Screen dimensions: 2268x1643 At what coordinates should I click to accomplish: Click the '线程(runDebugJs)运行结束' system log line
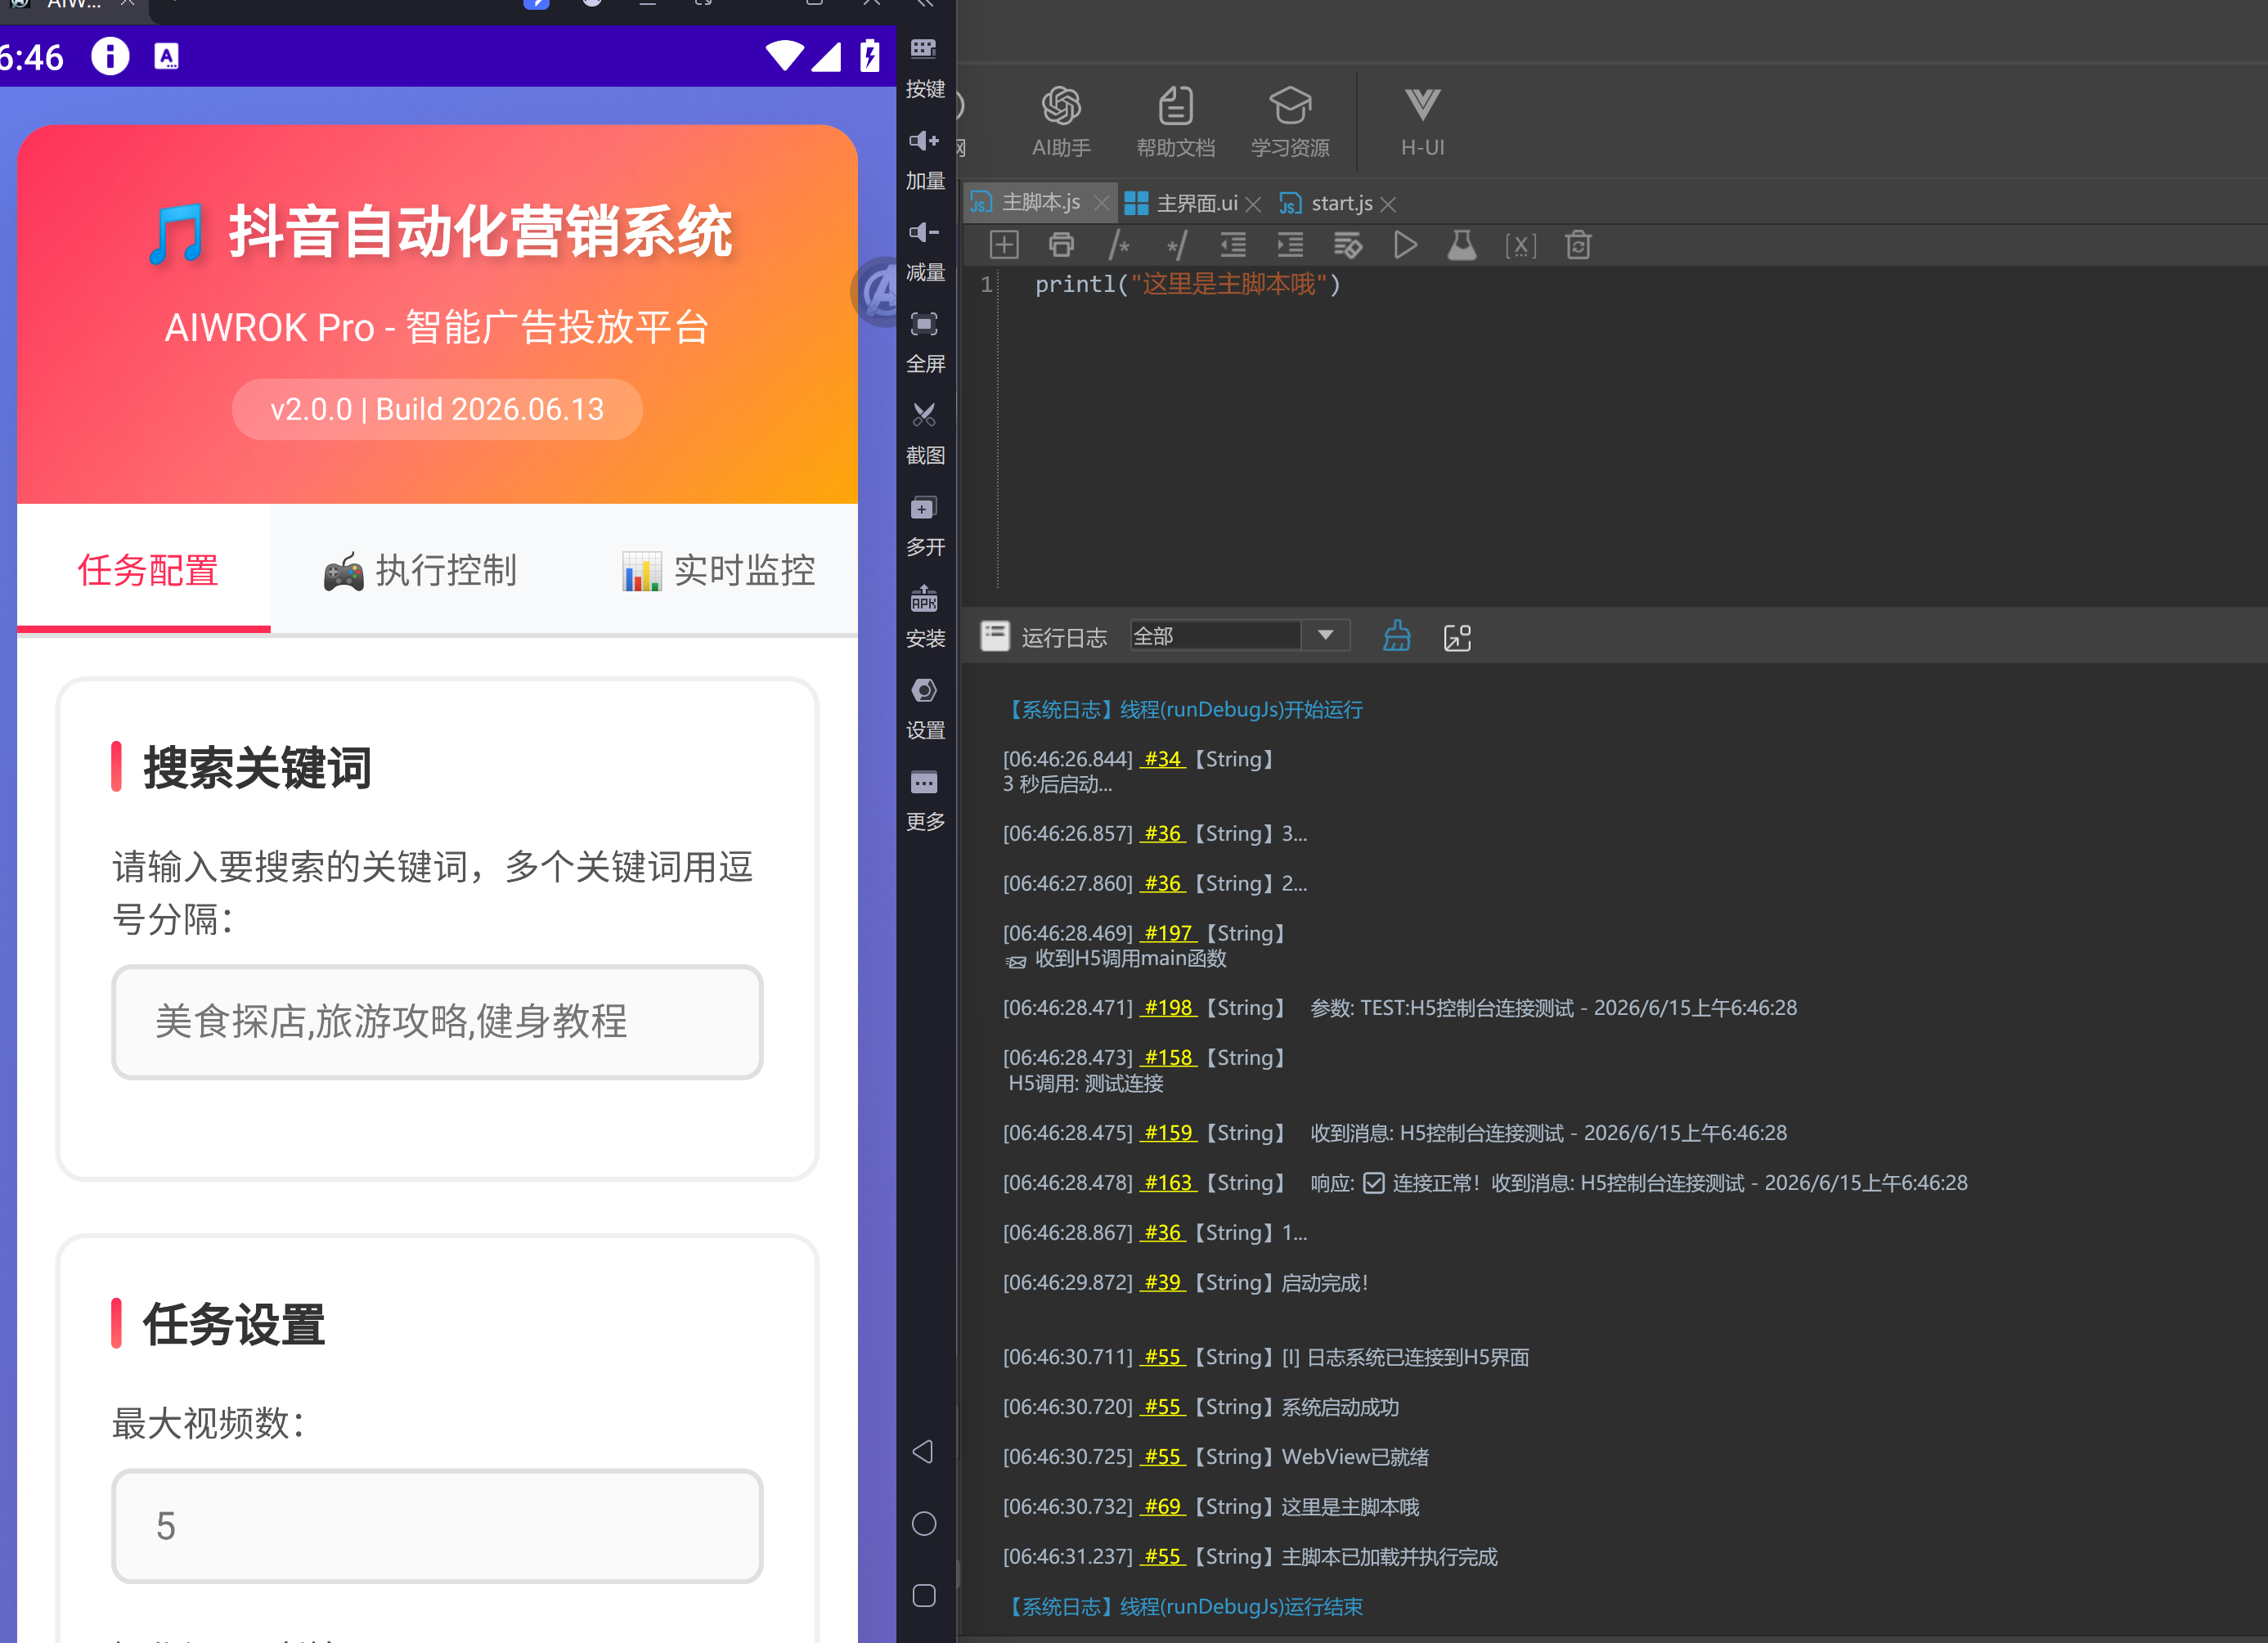click(x=1241, y=1606)
